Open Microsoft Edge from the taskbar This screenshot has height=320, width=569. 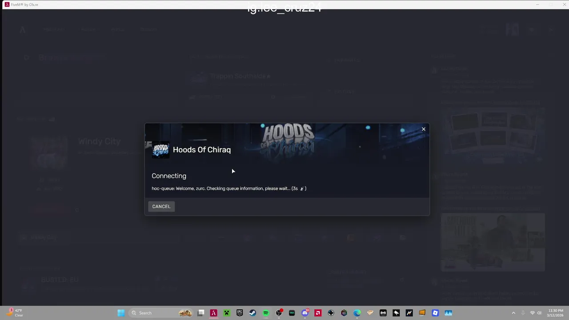click(357, 313)
